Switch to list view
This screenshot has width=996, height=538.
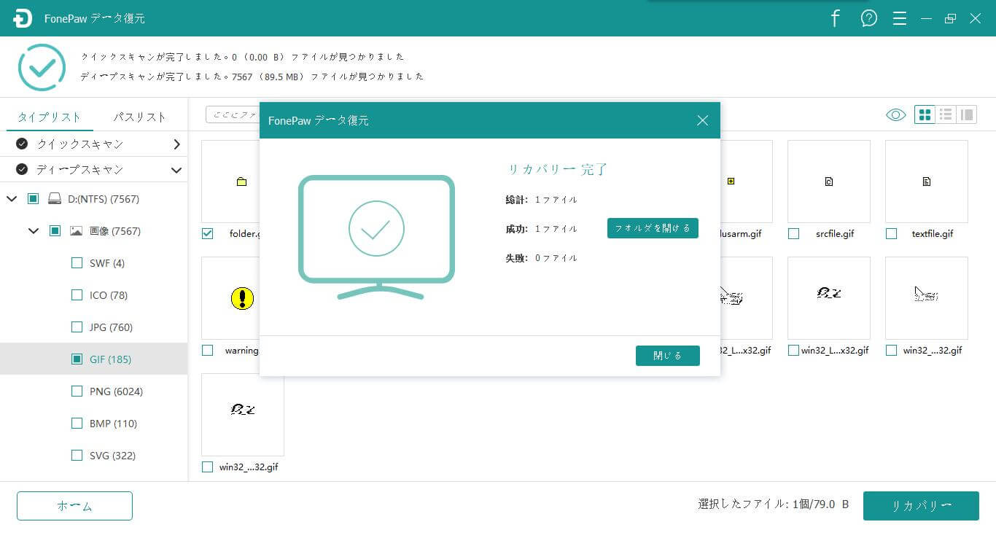[x=946, y=114]
